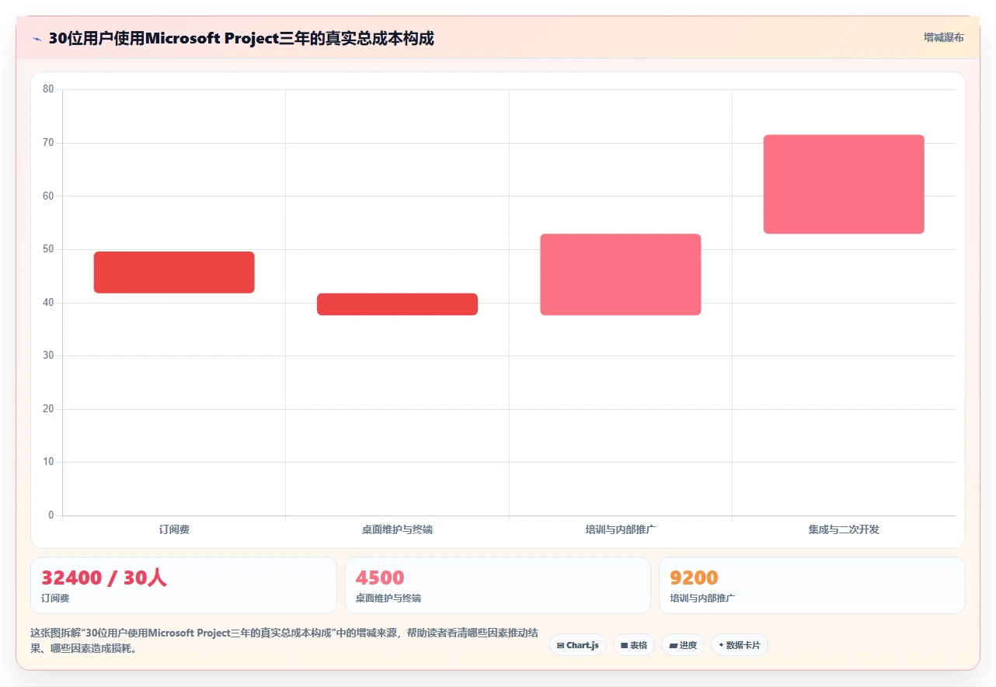
Task: Click the chart title text in the header
Action: pos(242,38)
